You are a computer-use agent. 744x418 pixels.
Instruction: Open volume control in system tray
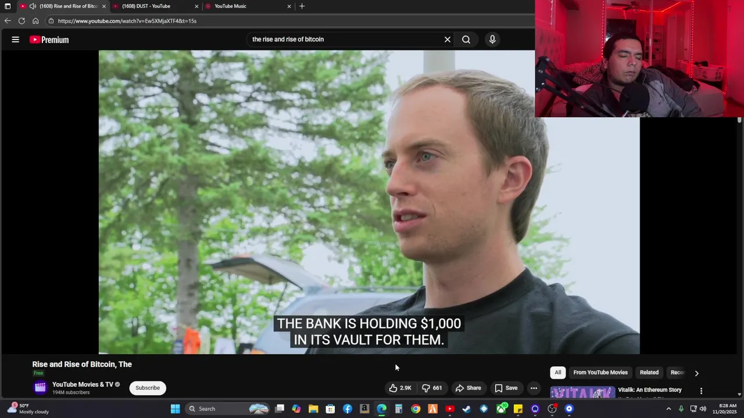coord(703,409)
